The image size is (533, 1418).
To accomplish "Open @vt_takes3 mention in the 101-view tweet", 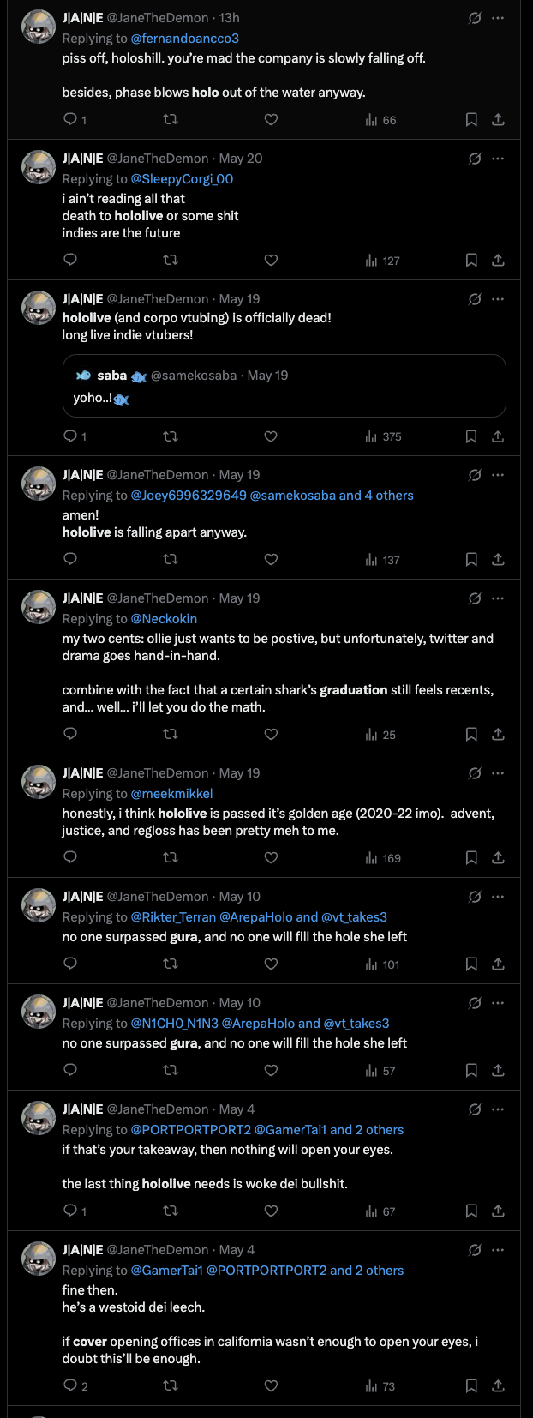I will 354,917.
